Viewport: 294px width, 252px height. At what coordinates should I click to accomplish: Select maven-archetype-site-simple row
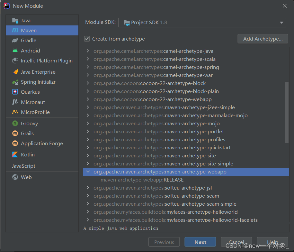click(x=186, y=164)
